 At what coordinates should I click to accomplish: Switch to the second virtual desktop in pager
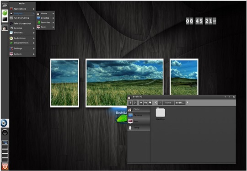(x=5, y=147)
